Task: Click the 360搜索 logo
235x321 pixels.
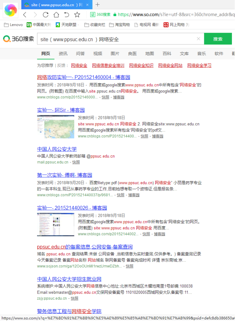Action: click(18, 39)
